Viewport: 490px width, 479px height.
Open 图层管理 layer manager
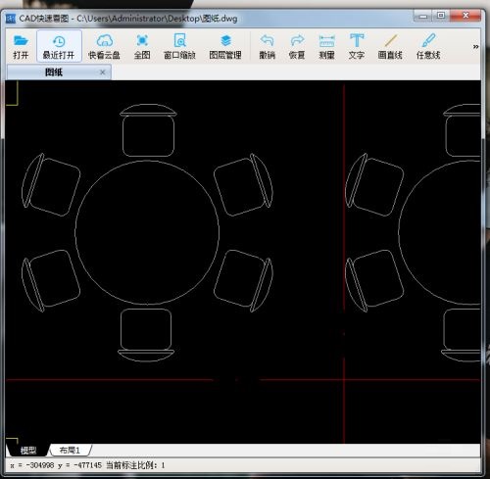tap(225, 47)
